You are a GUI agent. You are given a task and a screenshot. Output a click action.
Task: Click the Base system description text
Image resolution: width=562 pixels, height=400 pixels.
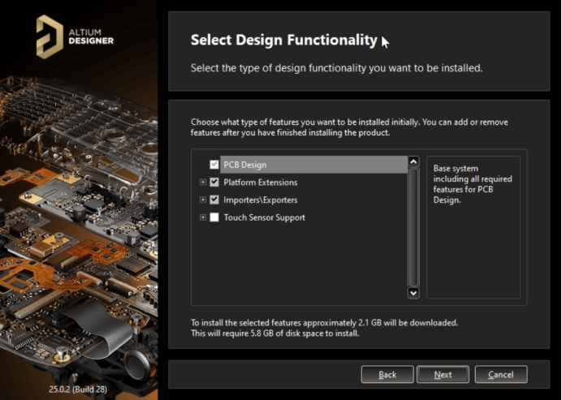coord(472,183)
